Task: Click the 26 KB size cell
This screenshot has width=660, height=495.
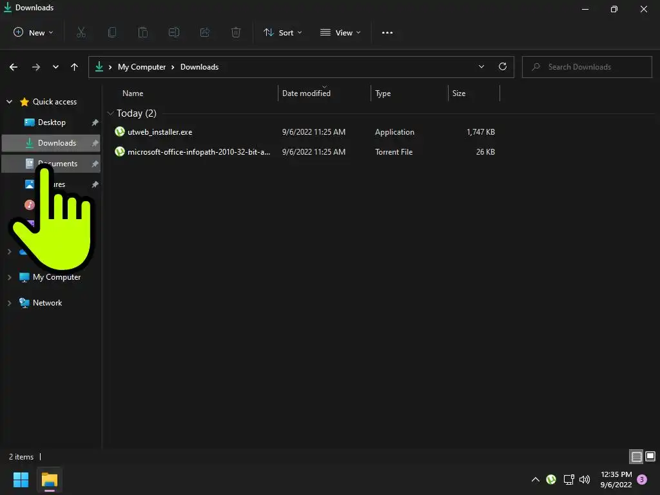Action: [x=485, y=152]
